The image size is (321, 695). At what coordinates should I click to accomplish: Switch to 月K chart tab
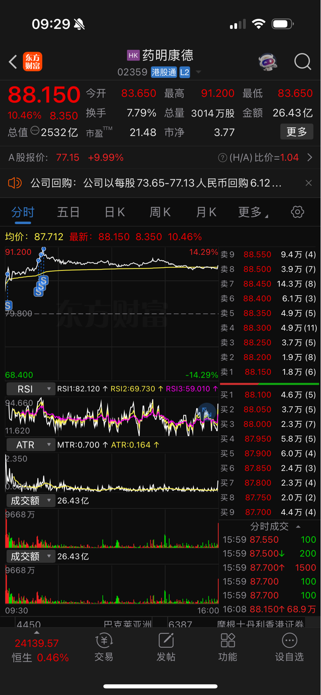[x=206, y=212]
